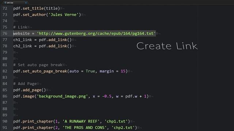
Task: Click the 'Jules Verne' author string
Action: pyautogui.click(x=64, y=15)
